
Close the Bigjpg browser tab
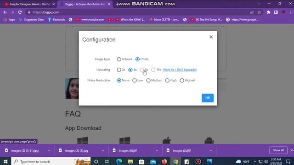pos(109,4)
